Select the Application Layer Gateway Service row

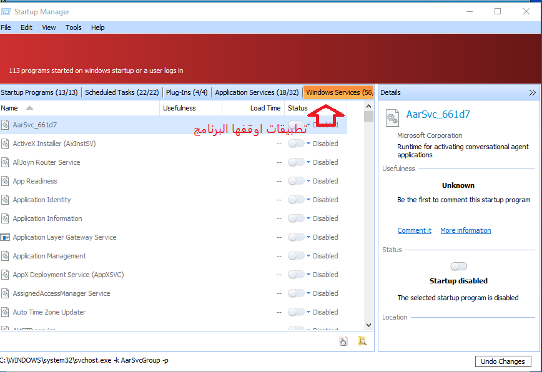tap(174, 237)
